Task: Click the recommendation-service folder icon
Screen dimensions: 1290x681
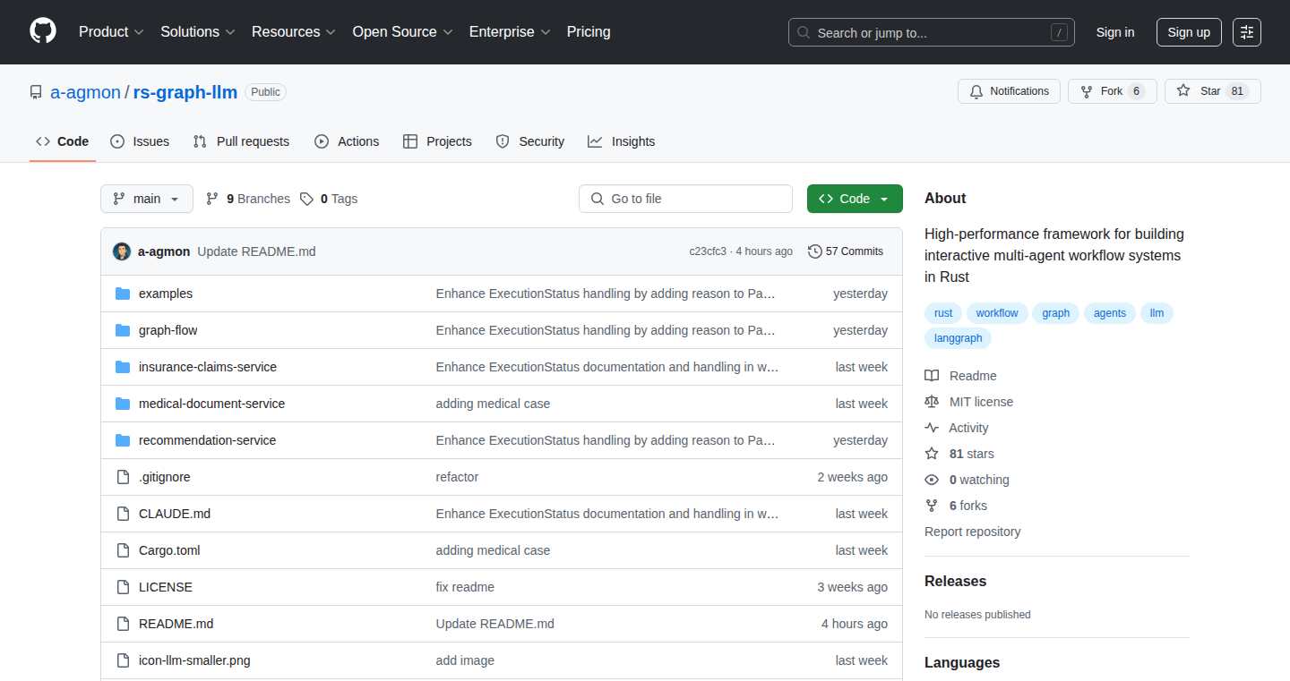Action: click(123, 440)
